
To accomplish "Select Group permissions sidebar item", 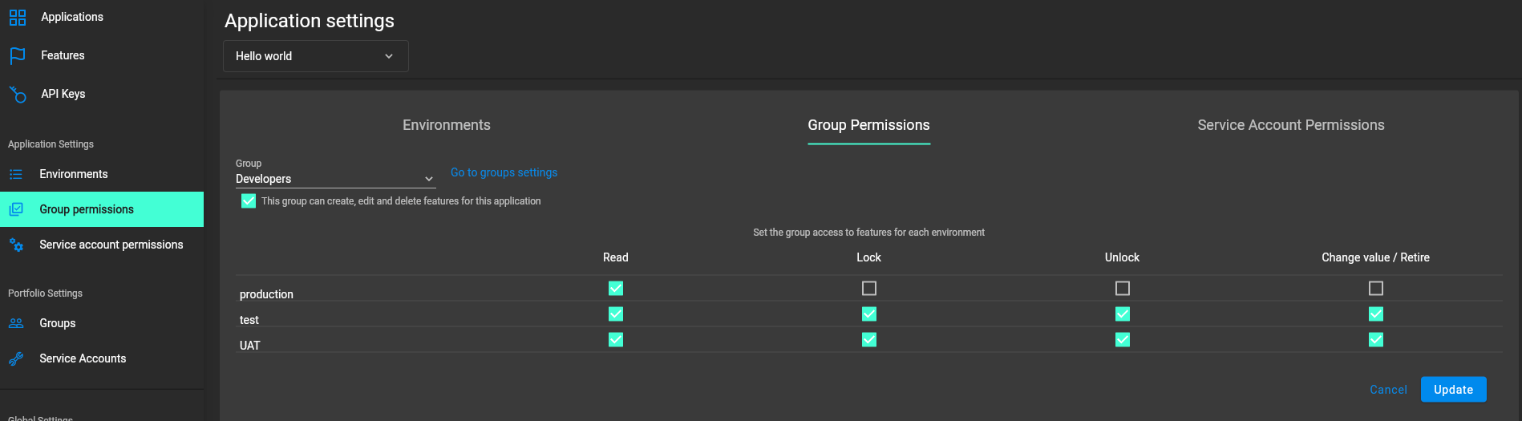I will tap(102, 209).
